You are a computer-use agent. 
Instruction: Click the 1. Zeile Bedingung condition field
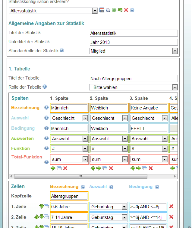coord(148,207)
